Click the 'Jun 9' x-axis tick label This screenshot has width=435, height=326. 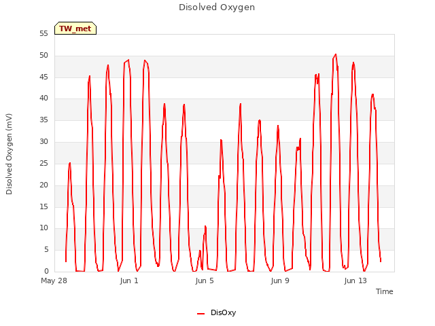(280, 280)
